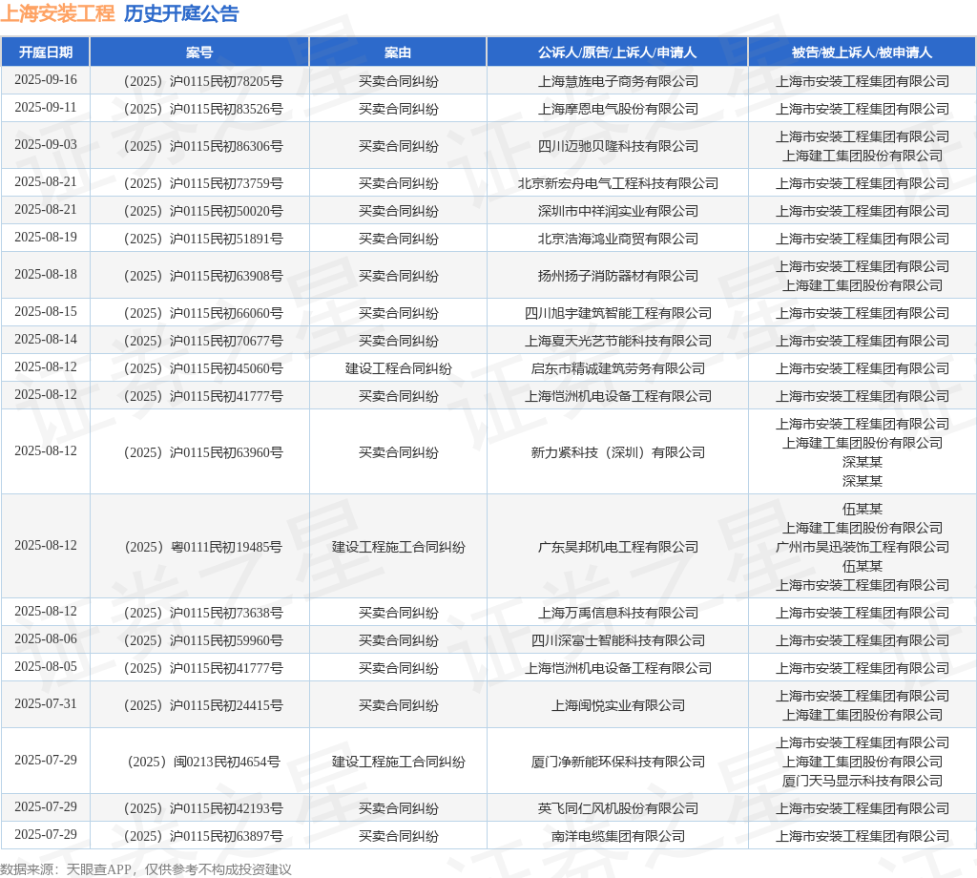The height and width of the screenshot is (878, 977).
Task: Click date cell 2025-08-19
Action: (x=46, y=238)
